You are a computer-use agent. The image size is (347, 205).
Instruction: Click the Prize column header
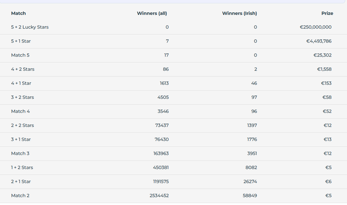click(x=327, y=13)
